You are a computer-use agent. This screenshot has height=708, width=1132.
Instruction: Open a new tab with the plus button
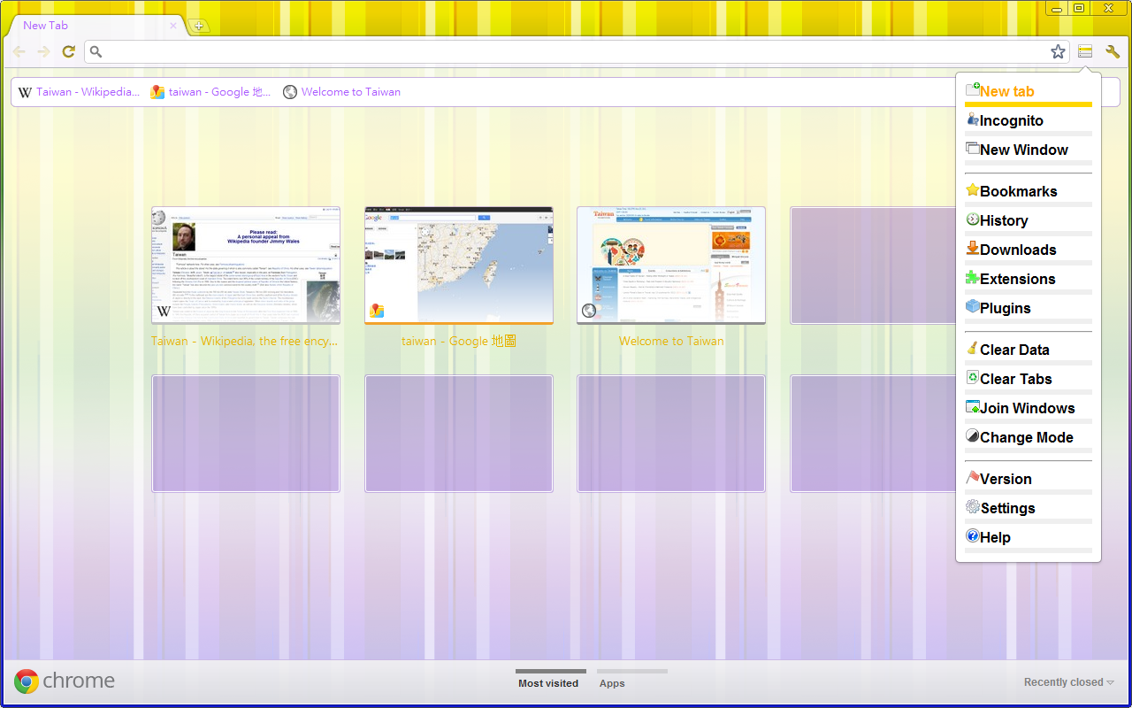tap(199, 26)
